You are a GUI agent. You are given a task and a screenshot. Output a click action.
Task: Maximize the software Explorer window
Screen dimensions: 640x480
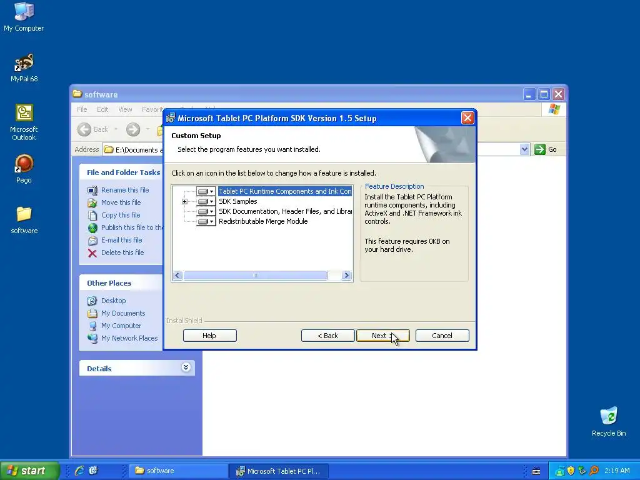[x=544, y=94]
